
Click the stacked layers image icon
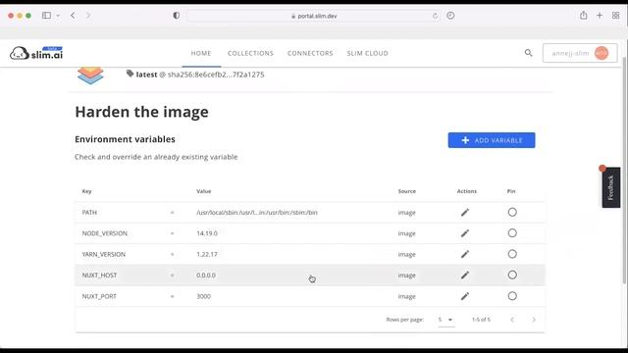pos(90,76)
